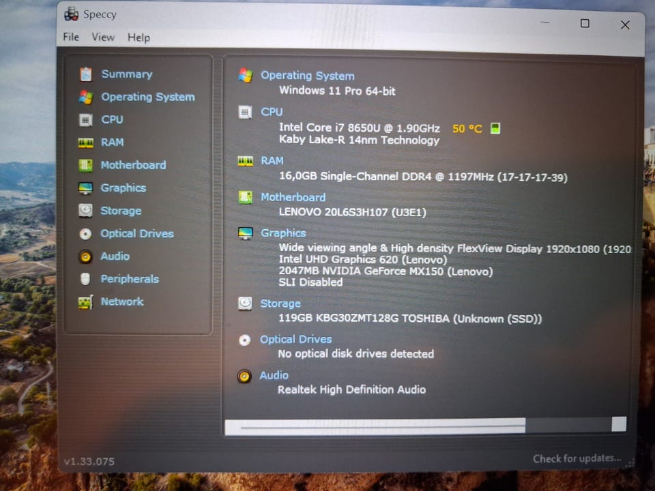Click the Audio heading link in summary
Image resolution: width=655 pixels, height=491 pixels.
coord(274,375)
